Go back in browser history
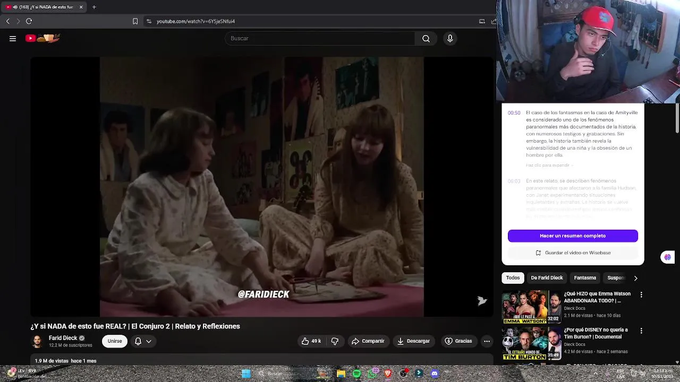 pyautogui.click(x=7, y=21)
